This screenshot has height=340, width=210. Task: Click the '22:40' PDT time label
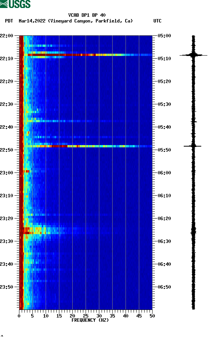(7, 127)
